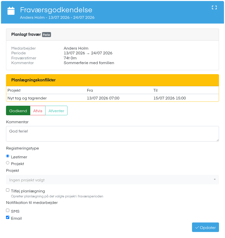Click the Fra column header
The height and width of the screenshot is (238, 225).
pyautogui.click(x=90, y=90)
